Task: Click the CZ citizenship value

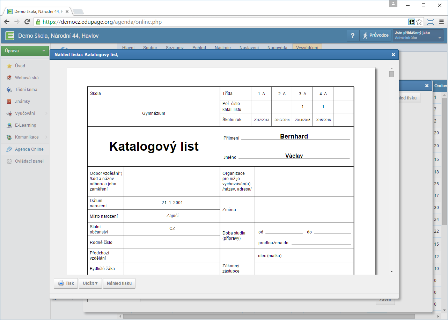Action: point(172,229)
